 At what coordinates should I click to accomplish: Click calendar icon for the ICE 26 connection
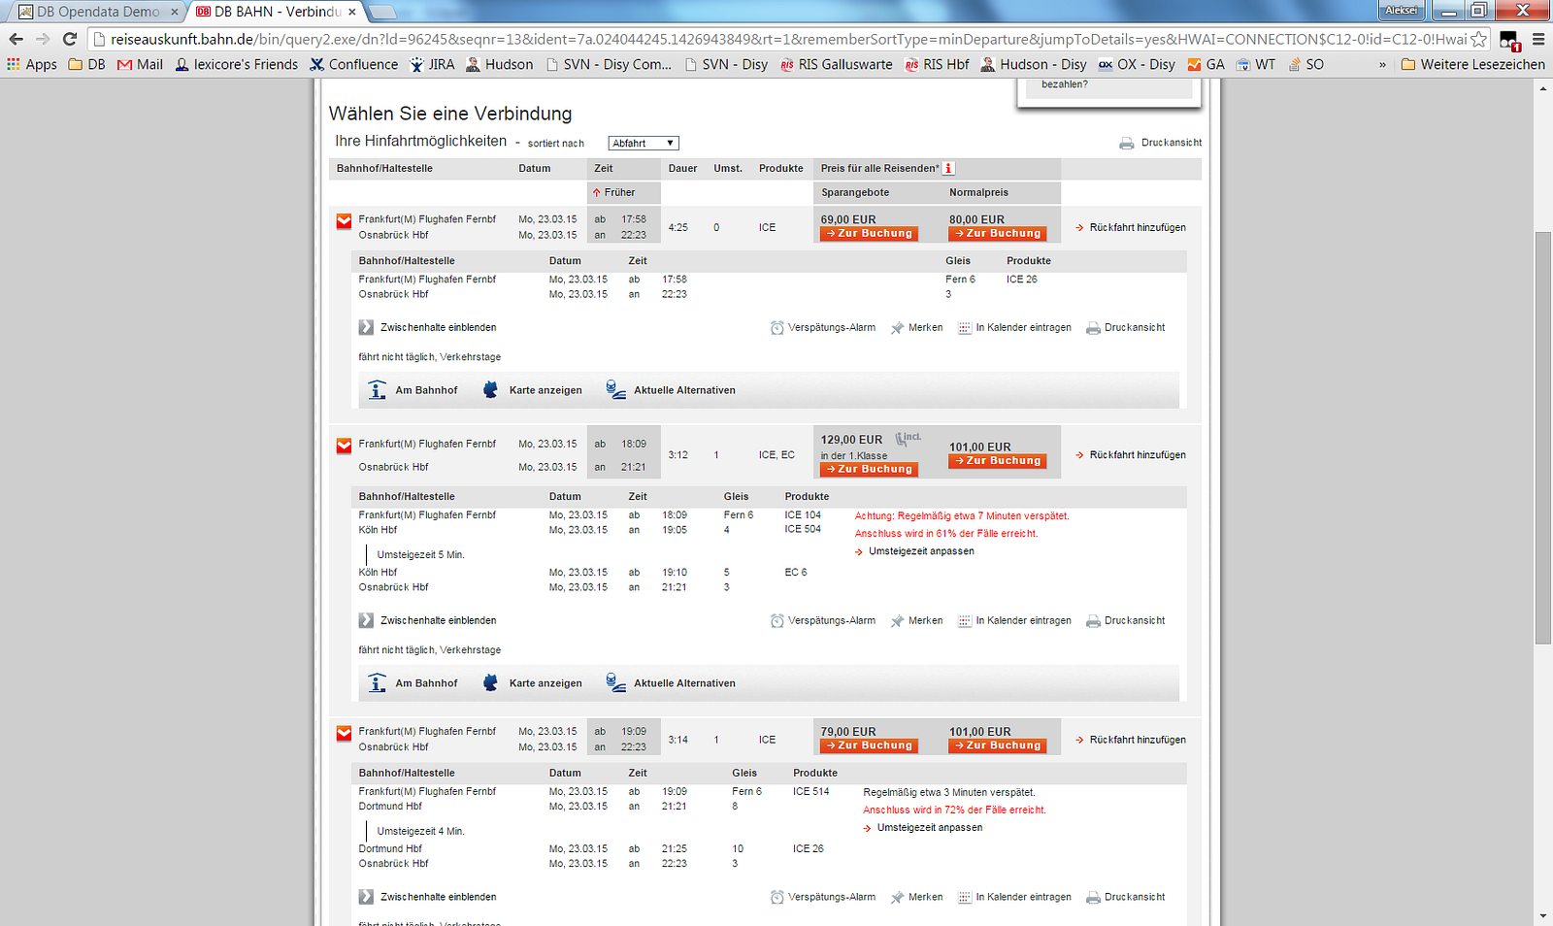click(x=964, y=328)
